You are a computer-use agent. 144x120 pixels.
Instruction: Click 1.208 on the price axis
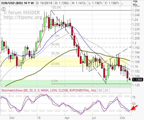(x=136, y=38)
